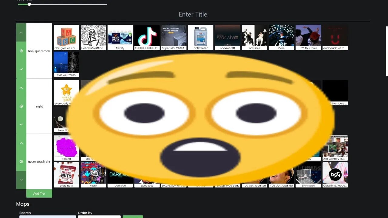Image resolution: width=388 pixels, height=218 pixels.
Task: Select the Super Idol refrigerator thumbnail
Action: pos(174,38)
